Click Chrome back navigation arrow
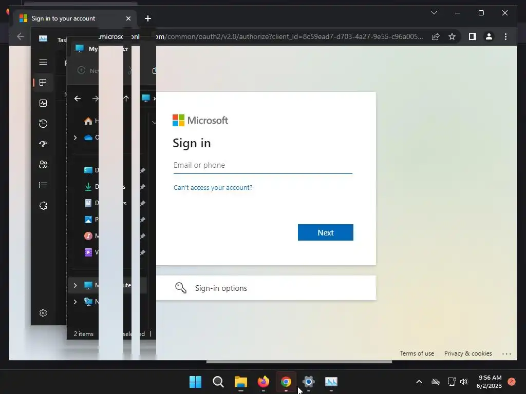The image size is (526, 394). pyautogui.click(x=21, y=36)
